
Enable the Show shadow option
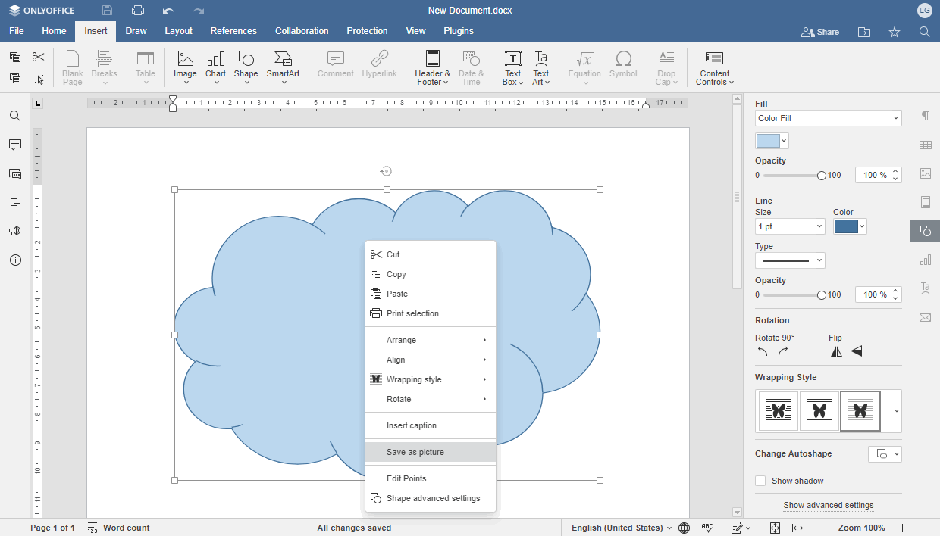coord(760,480)
